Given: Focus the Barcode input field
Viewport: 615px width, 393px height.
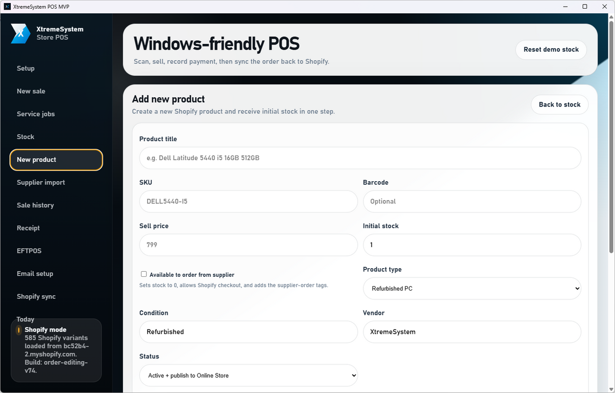Looking at the screenshot, I should [x=472, y=202].
